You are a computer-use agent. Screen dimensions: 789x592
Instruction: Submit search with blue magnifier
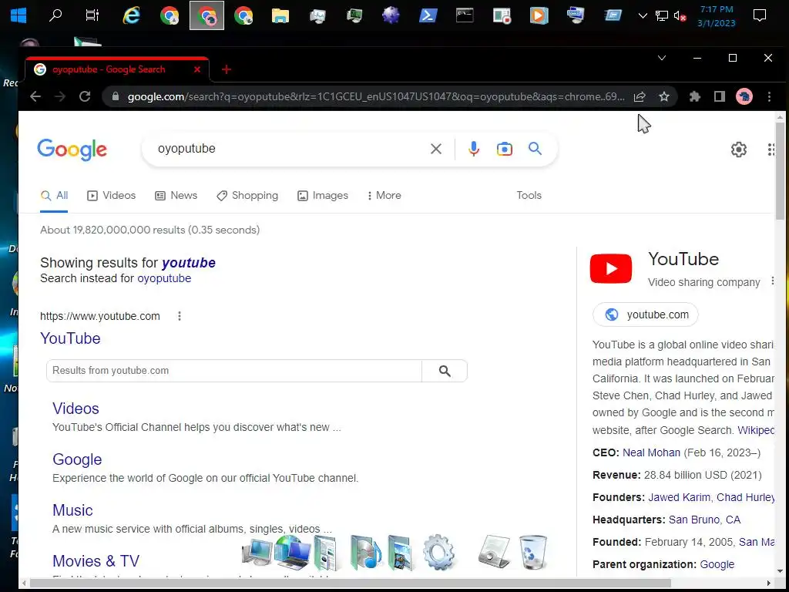(535, 149)
